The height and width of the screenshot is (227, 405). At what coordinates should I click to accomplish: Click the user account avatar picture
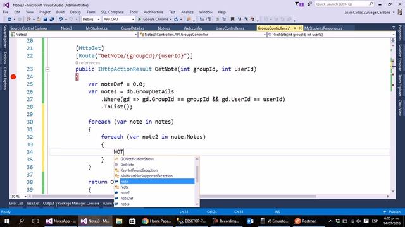coord(400,12)
